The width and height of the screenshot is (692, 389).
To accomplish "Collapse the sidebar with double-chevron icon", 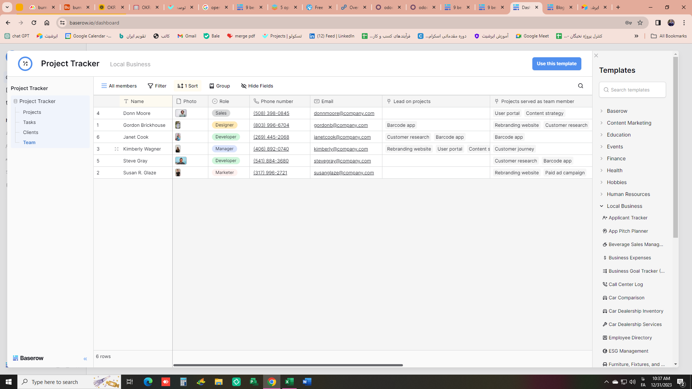I will point(85,359).
